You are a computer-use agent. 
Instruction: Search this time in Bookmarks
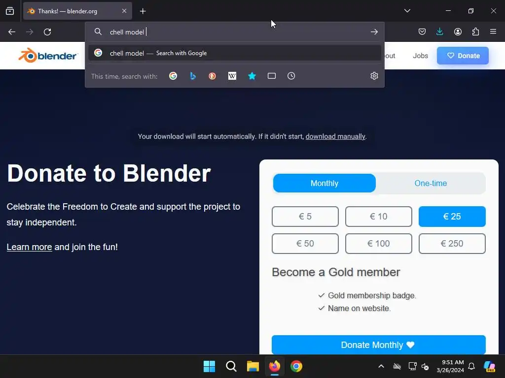[x=252, y=76]
